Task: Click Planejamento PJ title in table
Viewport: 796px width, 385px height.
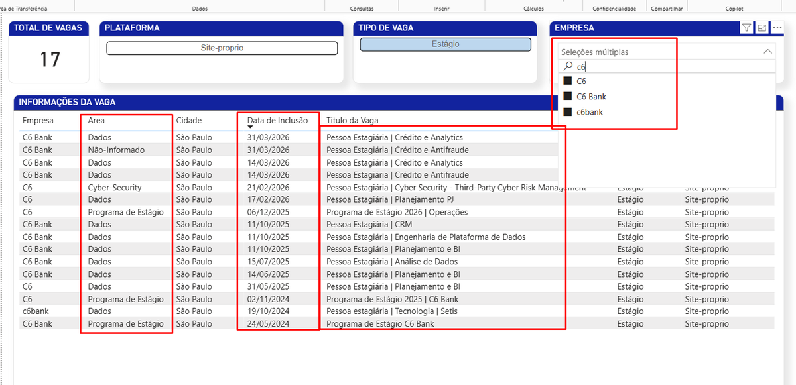Action: pyautogui.click(x=390, y=199)
